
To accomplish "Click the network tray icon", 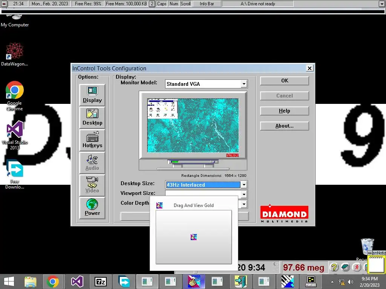I will 342,282.
